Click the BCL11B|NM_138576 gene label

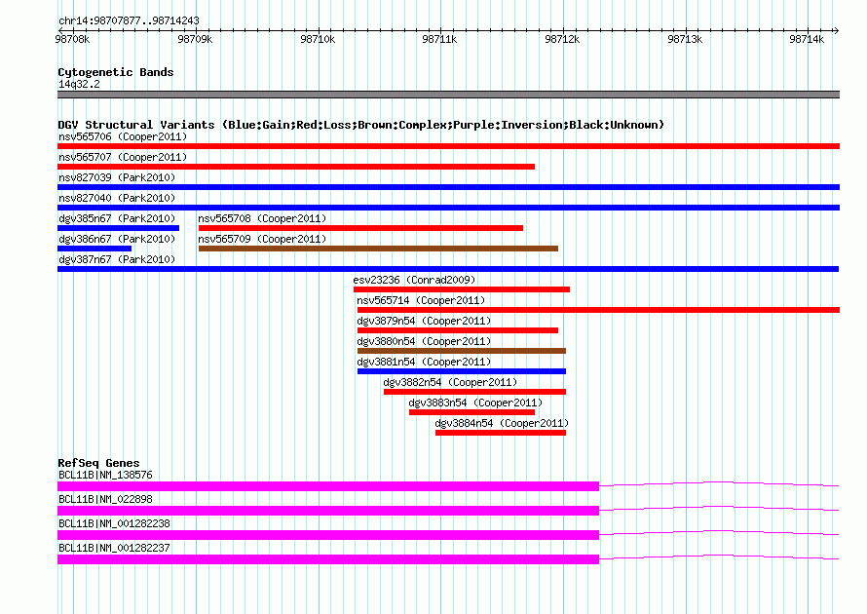(x=105, y=475)
